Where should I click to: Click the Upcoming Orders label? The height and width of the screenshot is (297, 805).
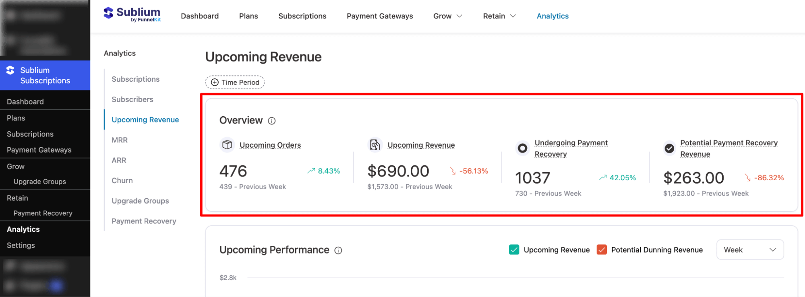point(270,145)
